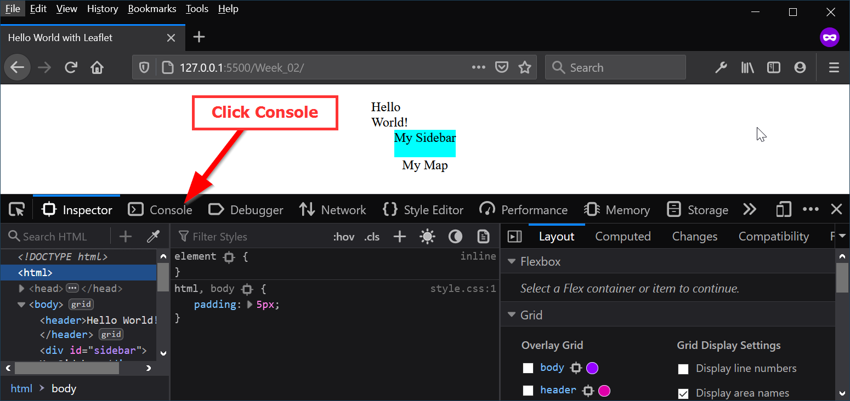This screenshot has width=850, height=401.
Task: Toggle responsive design mode icon
Action: (x=784, y=210)
